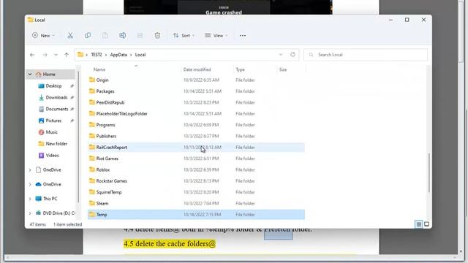Select Downloads in the navigation pane
This screenshot has width=468, height=263.
[56, 97]
